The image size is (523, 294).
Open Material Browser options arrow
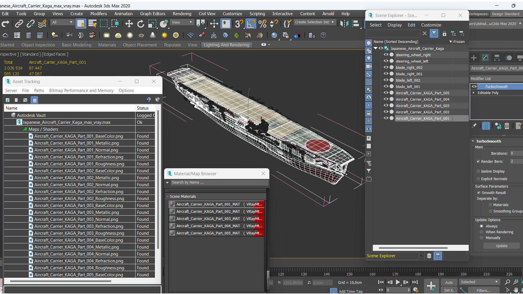[x=167, y=182]
